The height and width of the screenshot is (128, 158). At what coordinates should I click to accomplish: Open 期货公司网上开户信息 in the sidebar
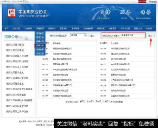click(x=17, y=111)
